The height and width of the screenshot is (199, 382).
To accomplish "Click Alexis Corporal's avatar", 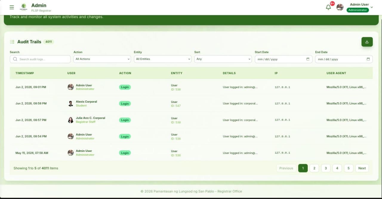I will tap(71, 104).
